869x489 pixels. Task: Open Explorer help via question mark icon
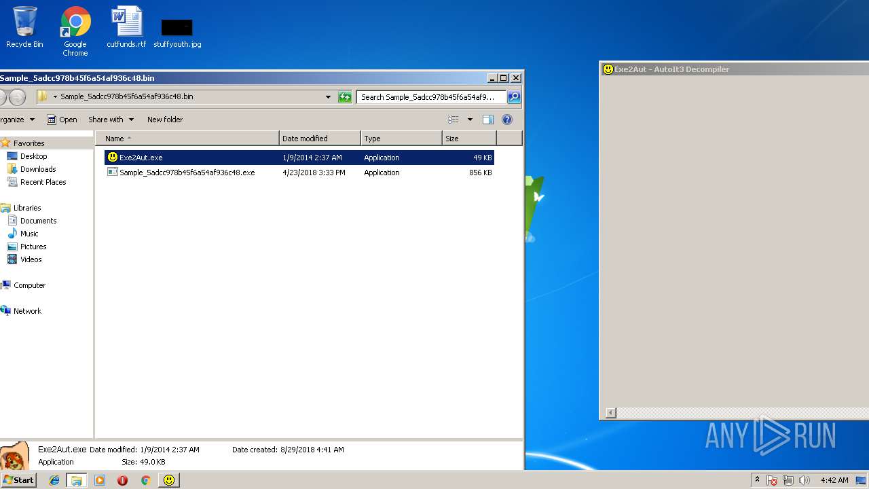coord(506,120)
